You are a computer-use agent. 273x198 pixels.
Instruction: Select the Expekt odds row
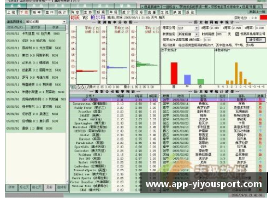pos(115,119)
